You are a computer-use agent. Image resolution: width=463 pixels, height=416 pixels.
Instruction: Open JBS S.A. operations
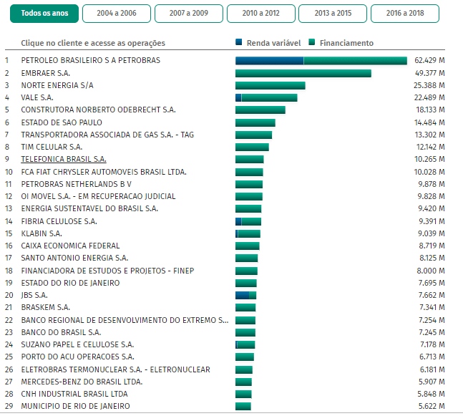tap(35, 295)
